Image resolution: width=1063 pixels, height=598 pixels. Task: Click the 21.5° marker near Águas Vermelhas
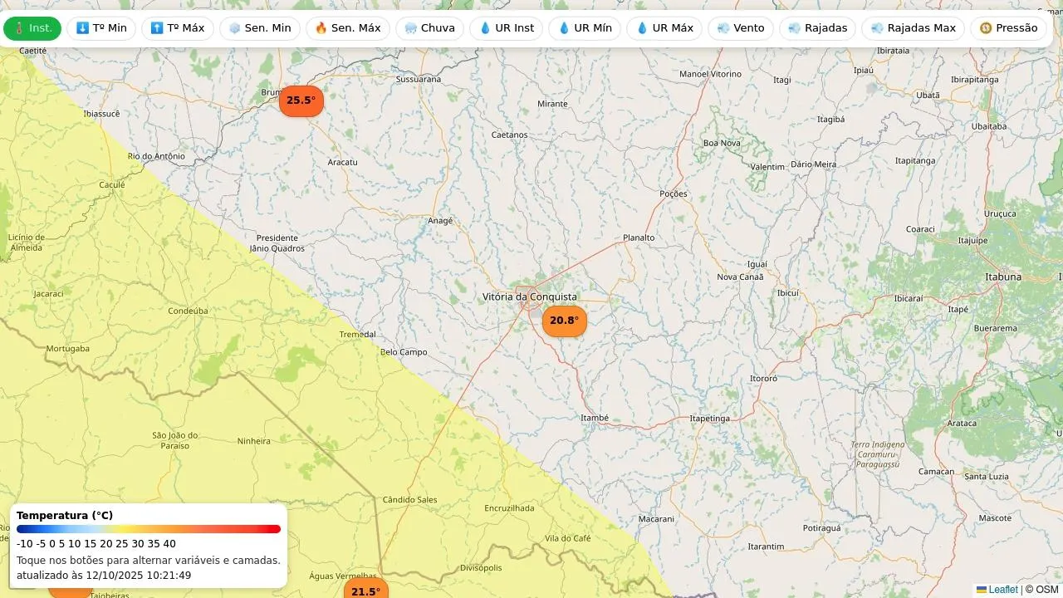pos(365,591)
